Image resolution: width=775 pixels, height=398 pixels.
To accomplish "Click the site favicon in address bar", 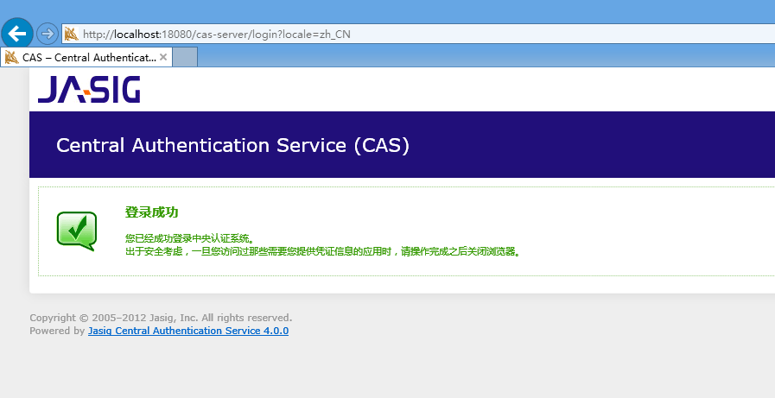I will coord(72,34).
